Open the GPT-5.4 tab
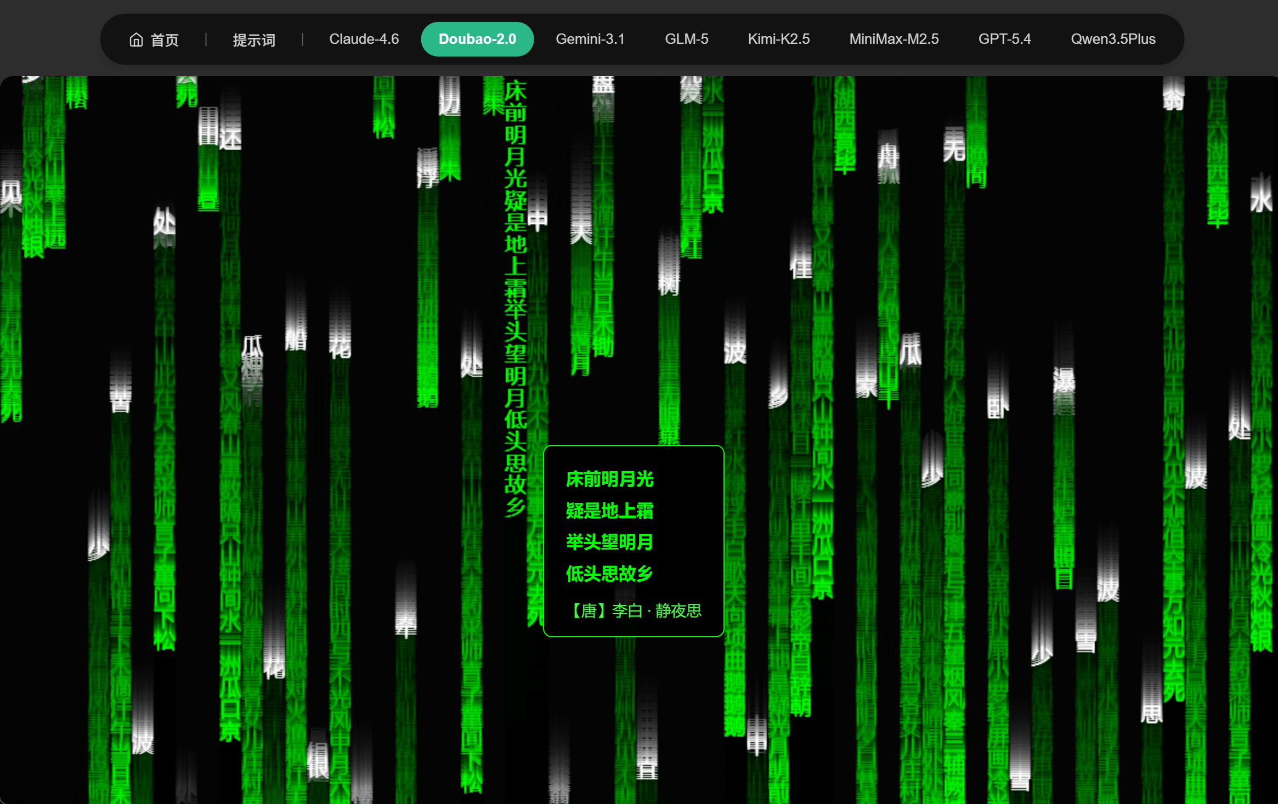 1004,39
